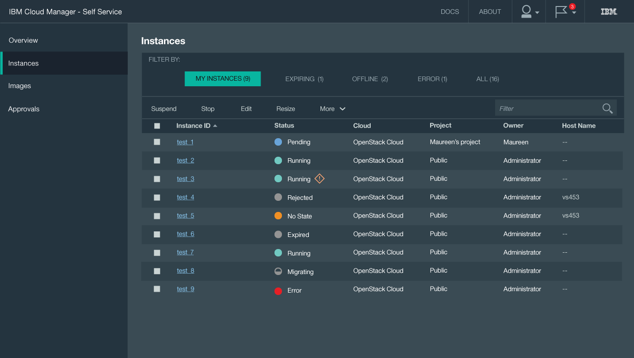Sort by the Project column header
The width and height of the screenshot is (634, 358).
[440, 126]
